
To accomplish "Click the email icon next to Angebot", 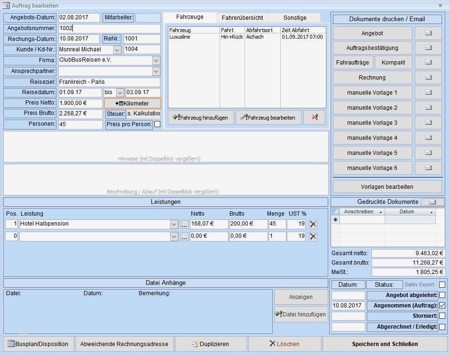I will [428, 33].
